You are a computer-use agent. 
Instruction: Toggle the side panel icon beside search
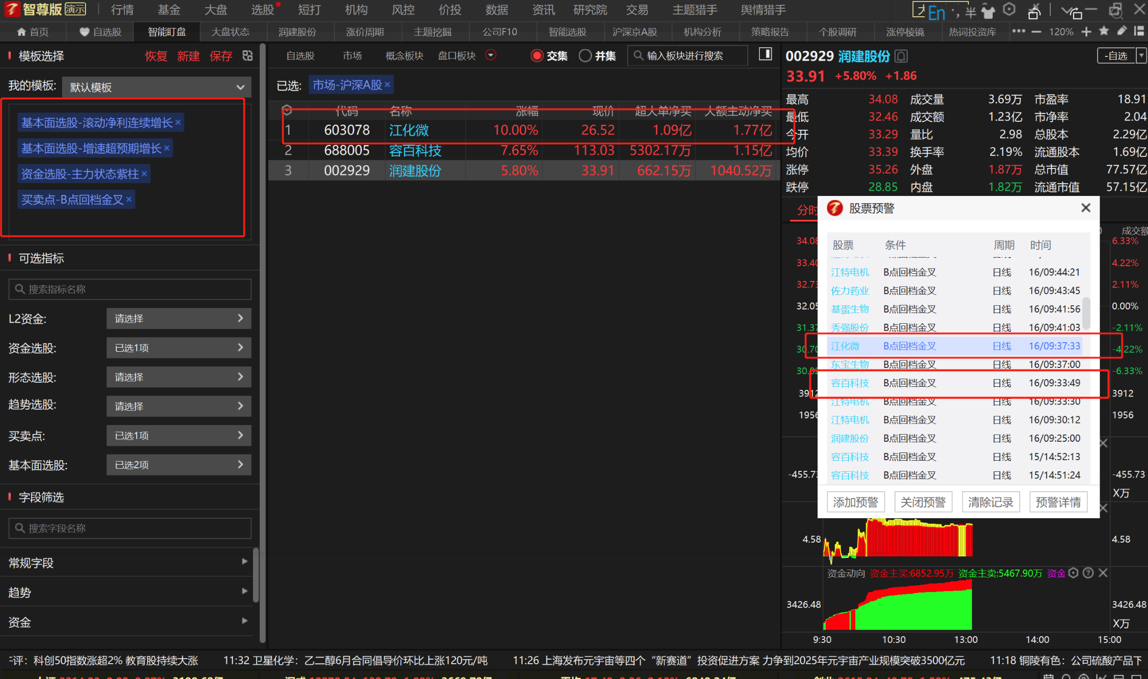click(765, 54)
